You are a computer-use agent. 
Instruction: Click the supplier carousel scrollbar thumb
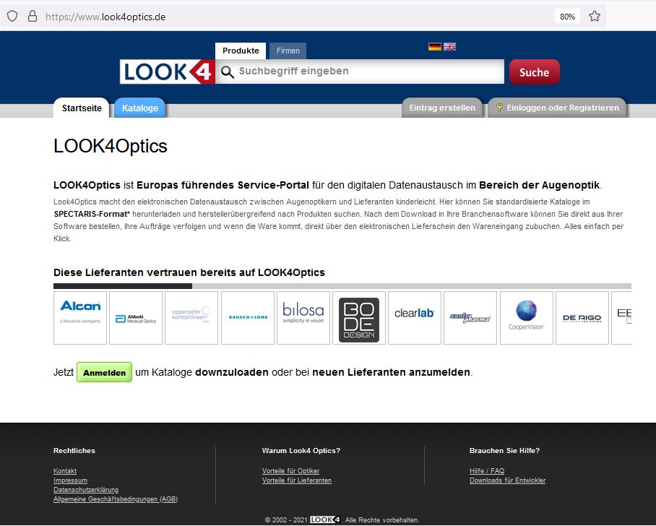(123, 286)
